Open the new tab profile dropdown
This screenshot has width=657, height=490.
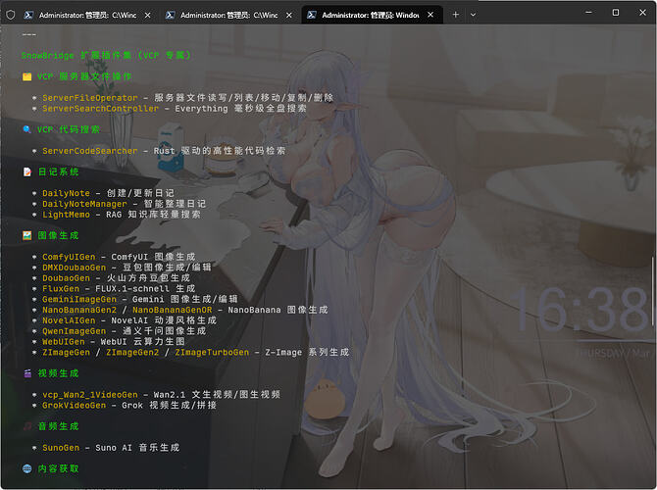pos(473,15)
